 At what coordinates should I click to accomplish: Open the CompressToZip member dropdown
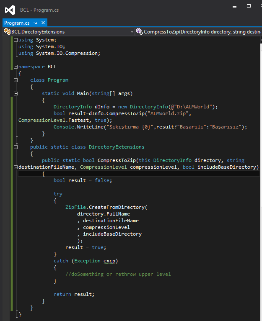tap(201, 32)
